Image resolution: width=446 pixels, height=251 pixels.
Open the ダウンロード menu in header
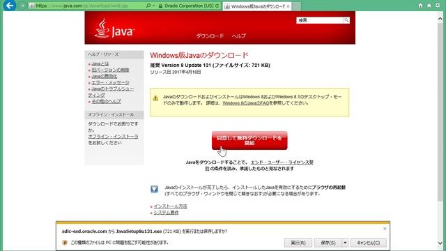(210, 36)
